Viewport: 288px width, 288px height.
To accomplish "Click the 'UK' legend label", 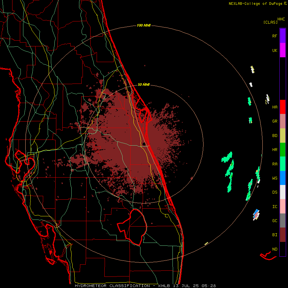I will pyautogui.click(x=275, y=50).
